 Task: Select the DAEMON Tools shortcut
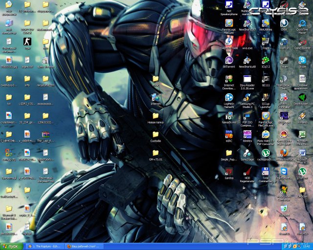coord(228,42)
